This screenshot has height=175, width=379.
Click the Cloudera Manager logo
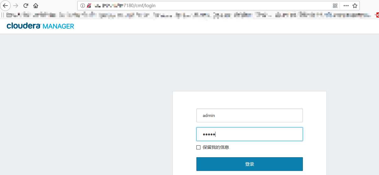click(x=40, y=26)
